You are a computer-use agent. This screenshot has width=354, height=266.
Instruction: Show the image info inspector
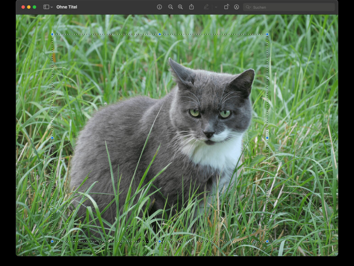click(x=160, y=7)
